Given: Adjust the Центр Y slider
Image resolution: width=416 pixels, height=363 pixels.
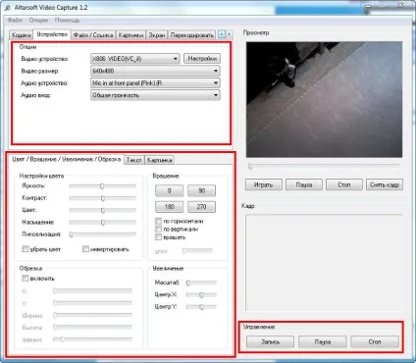Looking at the screenshot, I should (201, 307).
